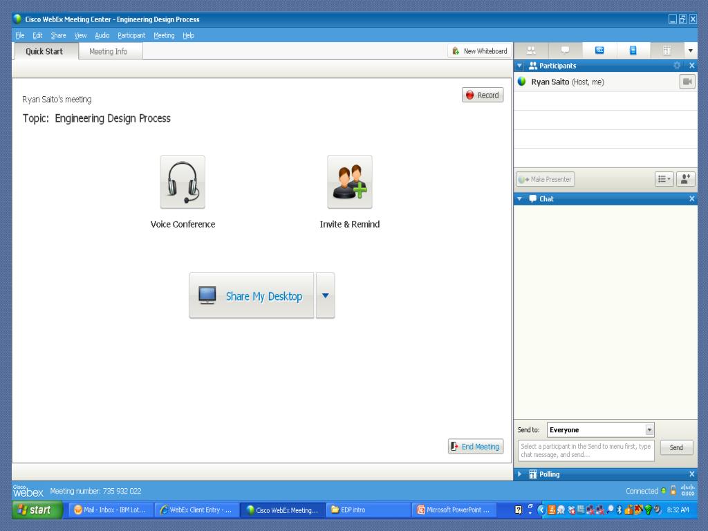708x531 pixels.
Task: Click the Voice Conference headset icon
Action: (x=183, y=182)
